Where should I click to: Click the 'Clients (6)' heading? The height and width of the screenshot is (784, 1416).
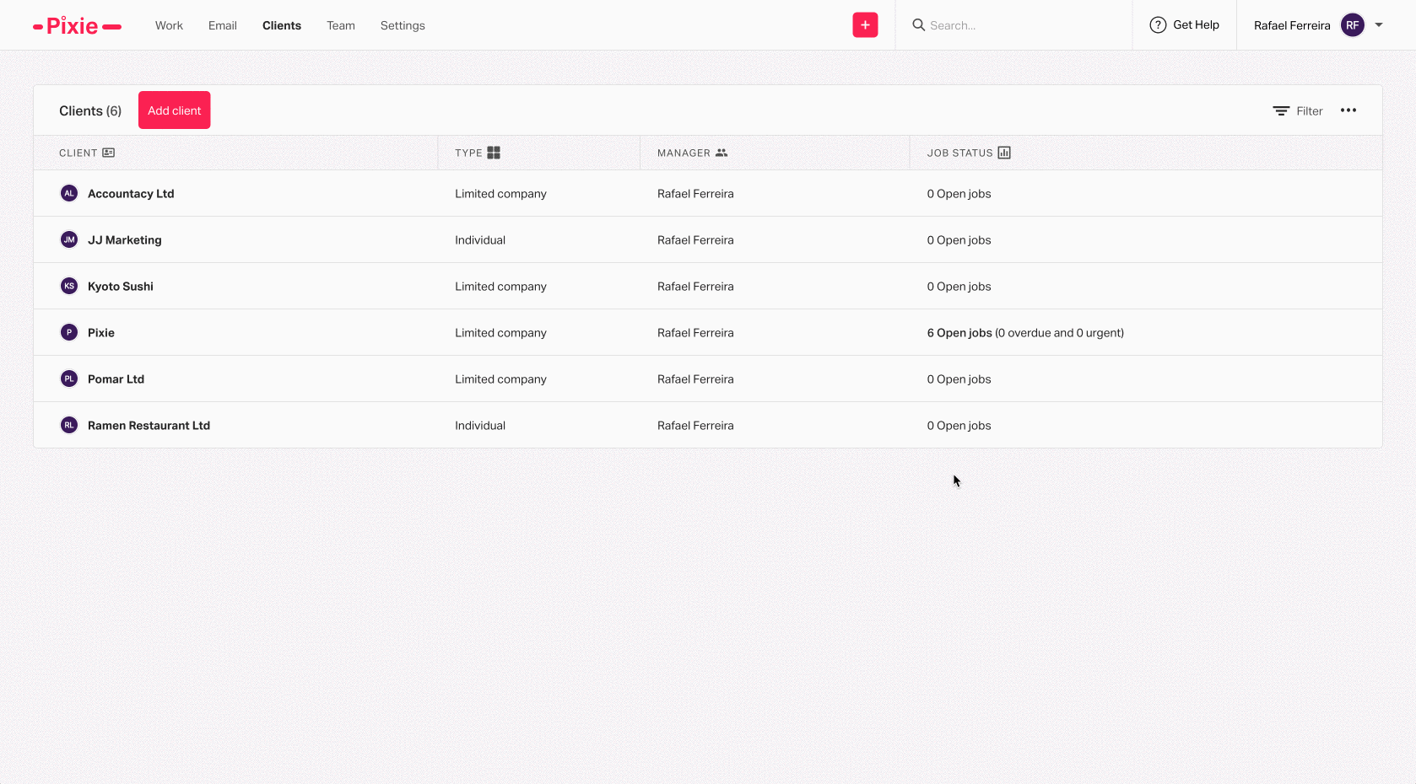coord(90,111)
